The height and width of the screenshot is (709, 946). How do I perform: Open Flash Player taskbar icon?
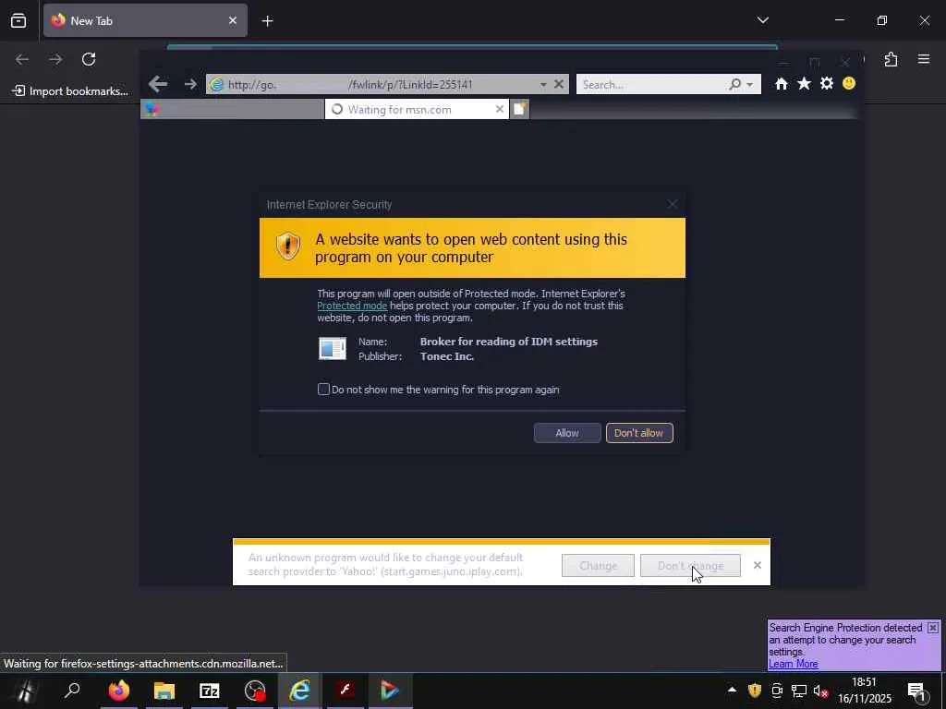click(x=346, y=691)
